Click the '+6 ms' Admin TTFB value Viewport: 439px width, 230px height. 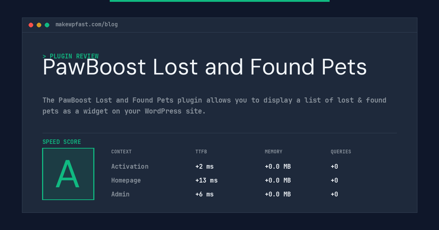click(x=205, y=194)
